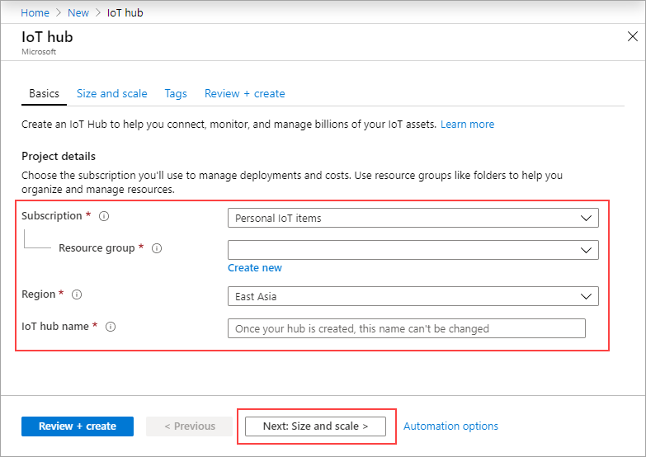Viewport: 646px width, 457px height.
Task: Select the Basics tab
Action: (x=44, y=94)
